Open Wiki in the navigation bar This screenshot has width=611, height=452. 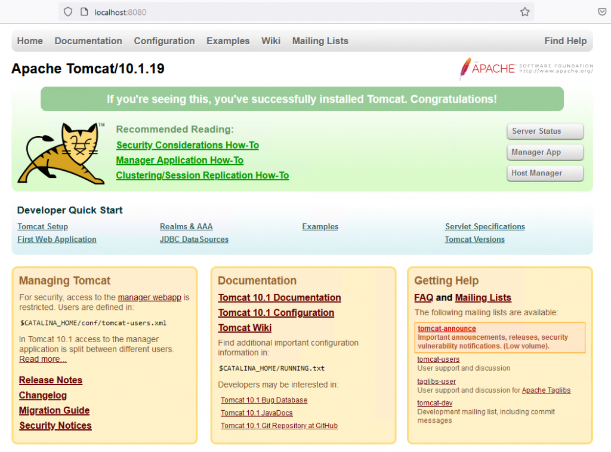tap(271, 41)
